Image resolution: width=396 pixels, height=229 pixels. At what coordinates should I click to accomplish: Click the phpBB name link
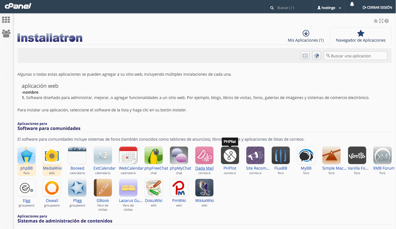click(26, 168)
